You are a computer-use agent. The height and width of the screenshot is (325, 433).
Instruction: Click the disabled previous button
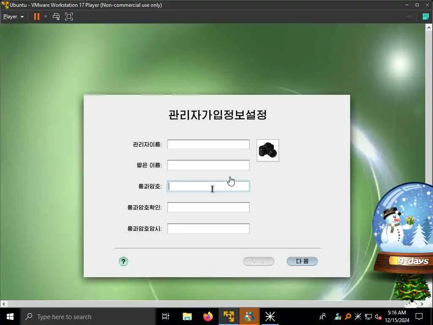(258, 261)
